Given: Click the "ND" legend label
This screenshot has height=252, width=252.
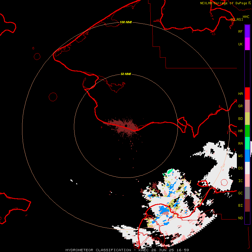Looking at the screenshot, I should click(240, 218).
